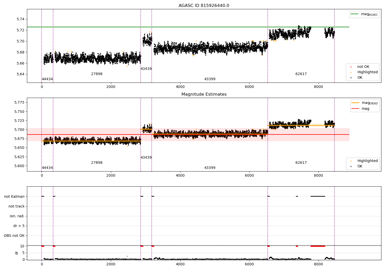Click the 'Magnitude Estimates' subplot title
Image resolution: width=385 pixels, height=270 pixels.
204,94
